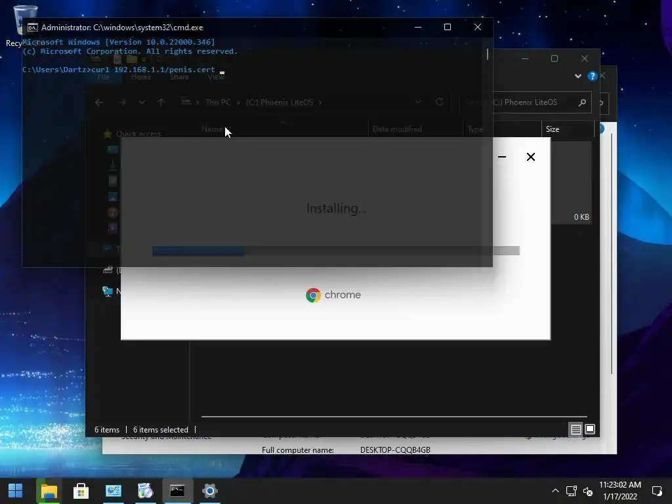Select Network icon in Explorer navigation pane
The image size is (672, 504).
[x=107, y=291]
